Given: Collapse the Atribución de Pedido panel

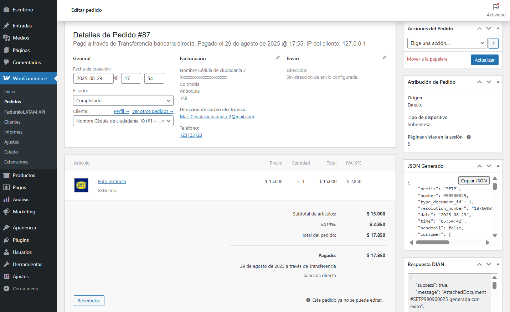Looking at the screenshot, I should pos(498,82).
